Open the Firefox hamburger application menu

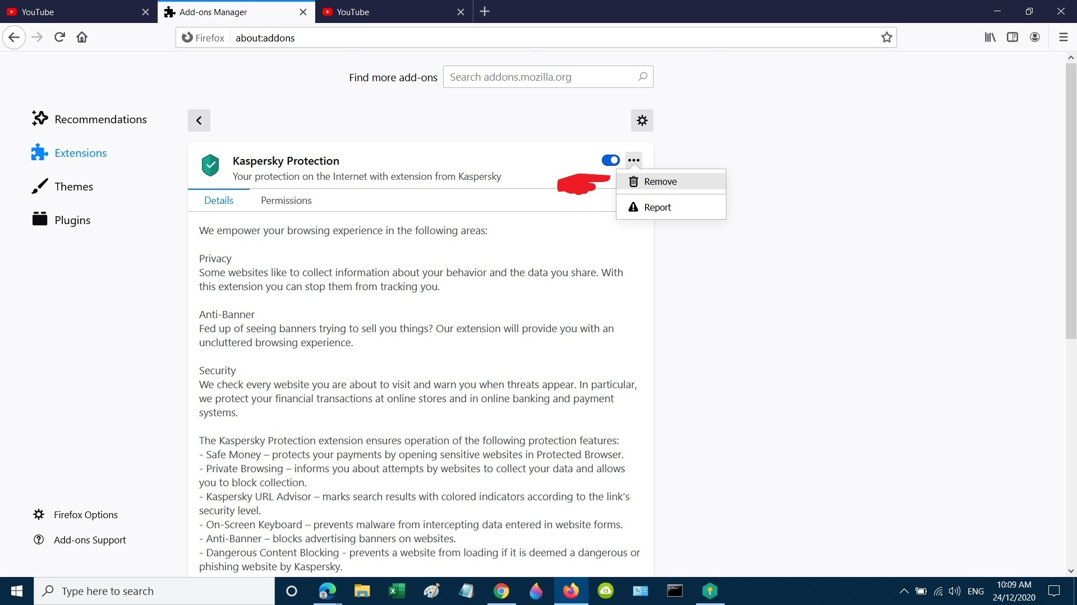[1063, 38]
